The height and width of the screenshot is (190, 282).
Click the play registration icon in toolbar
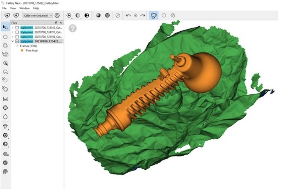tap(69, 16)
